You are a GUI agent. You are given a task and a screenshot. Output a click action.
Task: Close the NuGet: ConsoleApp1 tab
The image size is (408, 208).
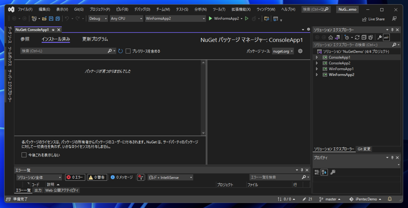(59, 30)
